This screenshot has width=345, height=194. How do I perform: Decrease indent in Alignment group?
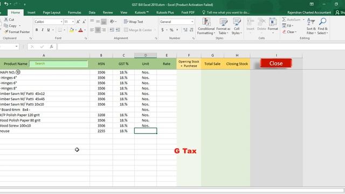[x=112, y=30]
